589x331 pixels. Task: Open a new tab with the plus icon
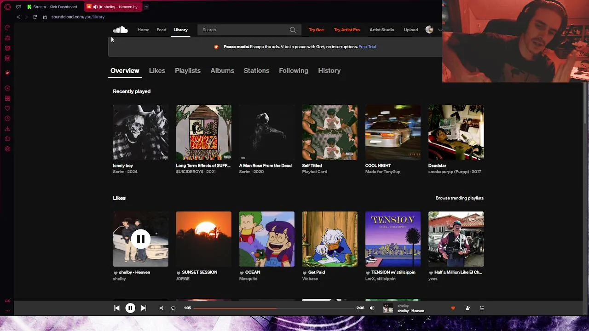click(x=146, y=7)
